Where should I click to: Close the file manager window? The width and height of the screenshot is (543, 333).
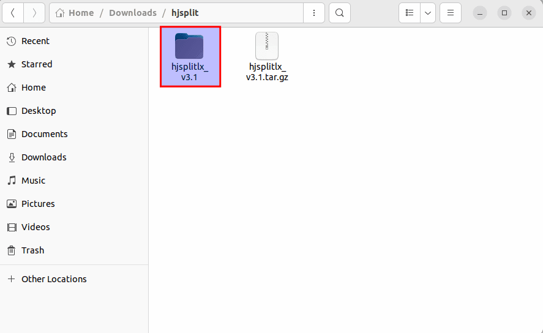pyautogui.click(x=528, y=13)
